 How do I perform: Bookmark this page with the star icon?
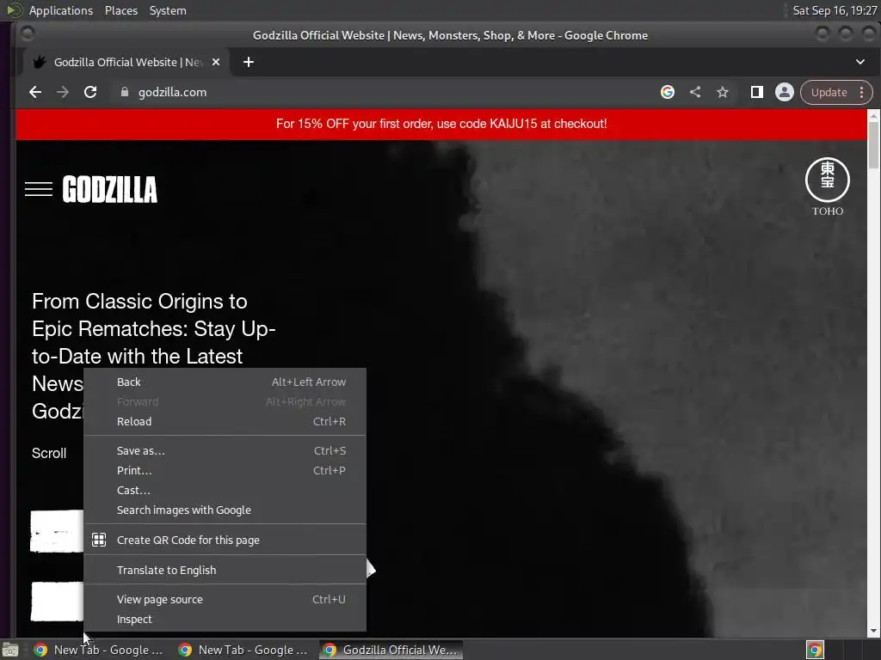(x=723, y=92)
